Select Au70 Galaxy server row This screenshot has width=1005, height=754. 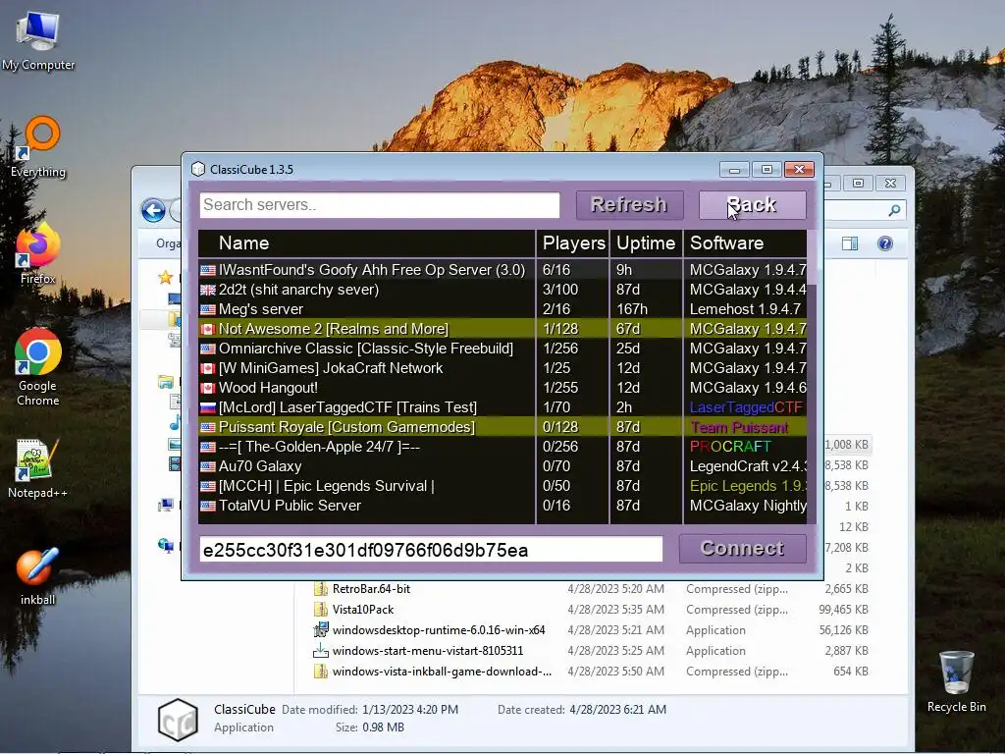tap(502, 466)
